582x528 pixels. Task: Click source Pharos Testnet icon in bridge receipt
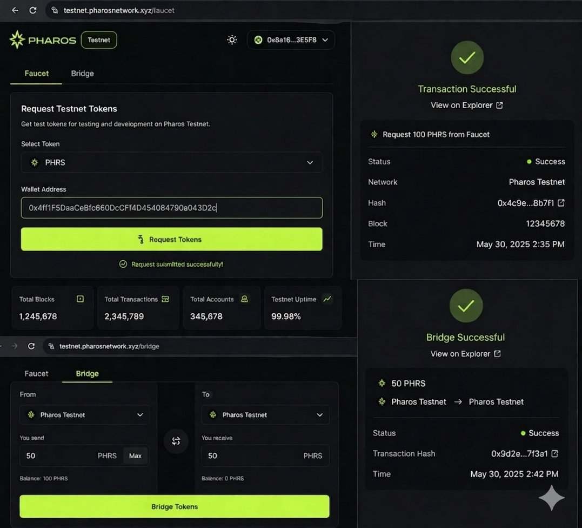pos(382,401)
